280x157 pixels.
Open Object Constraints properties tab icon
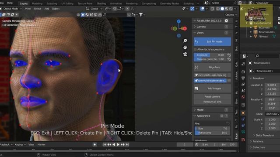(243, 126)
